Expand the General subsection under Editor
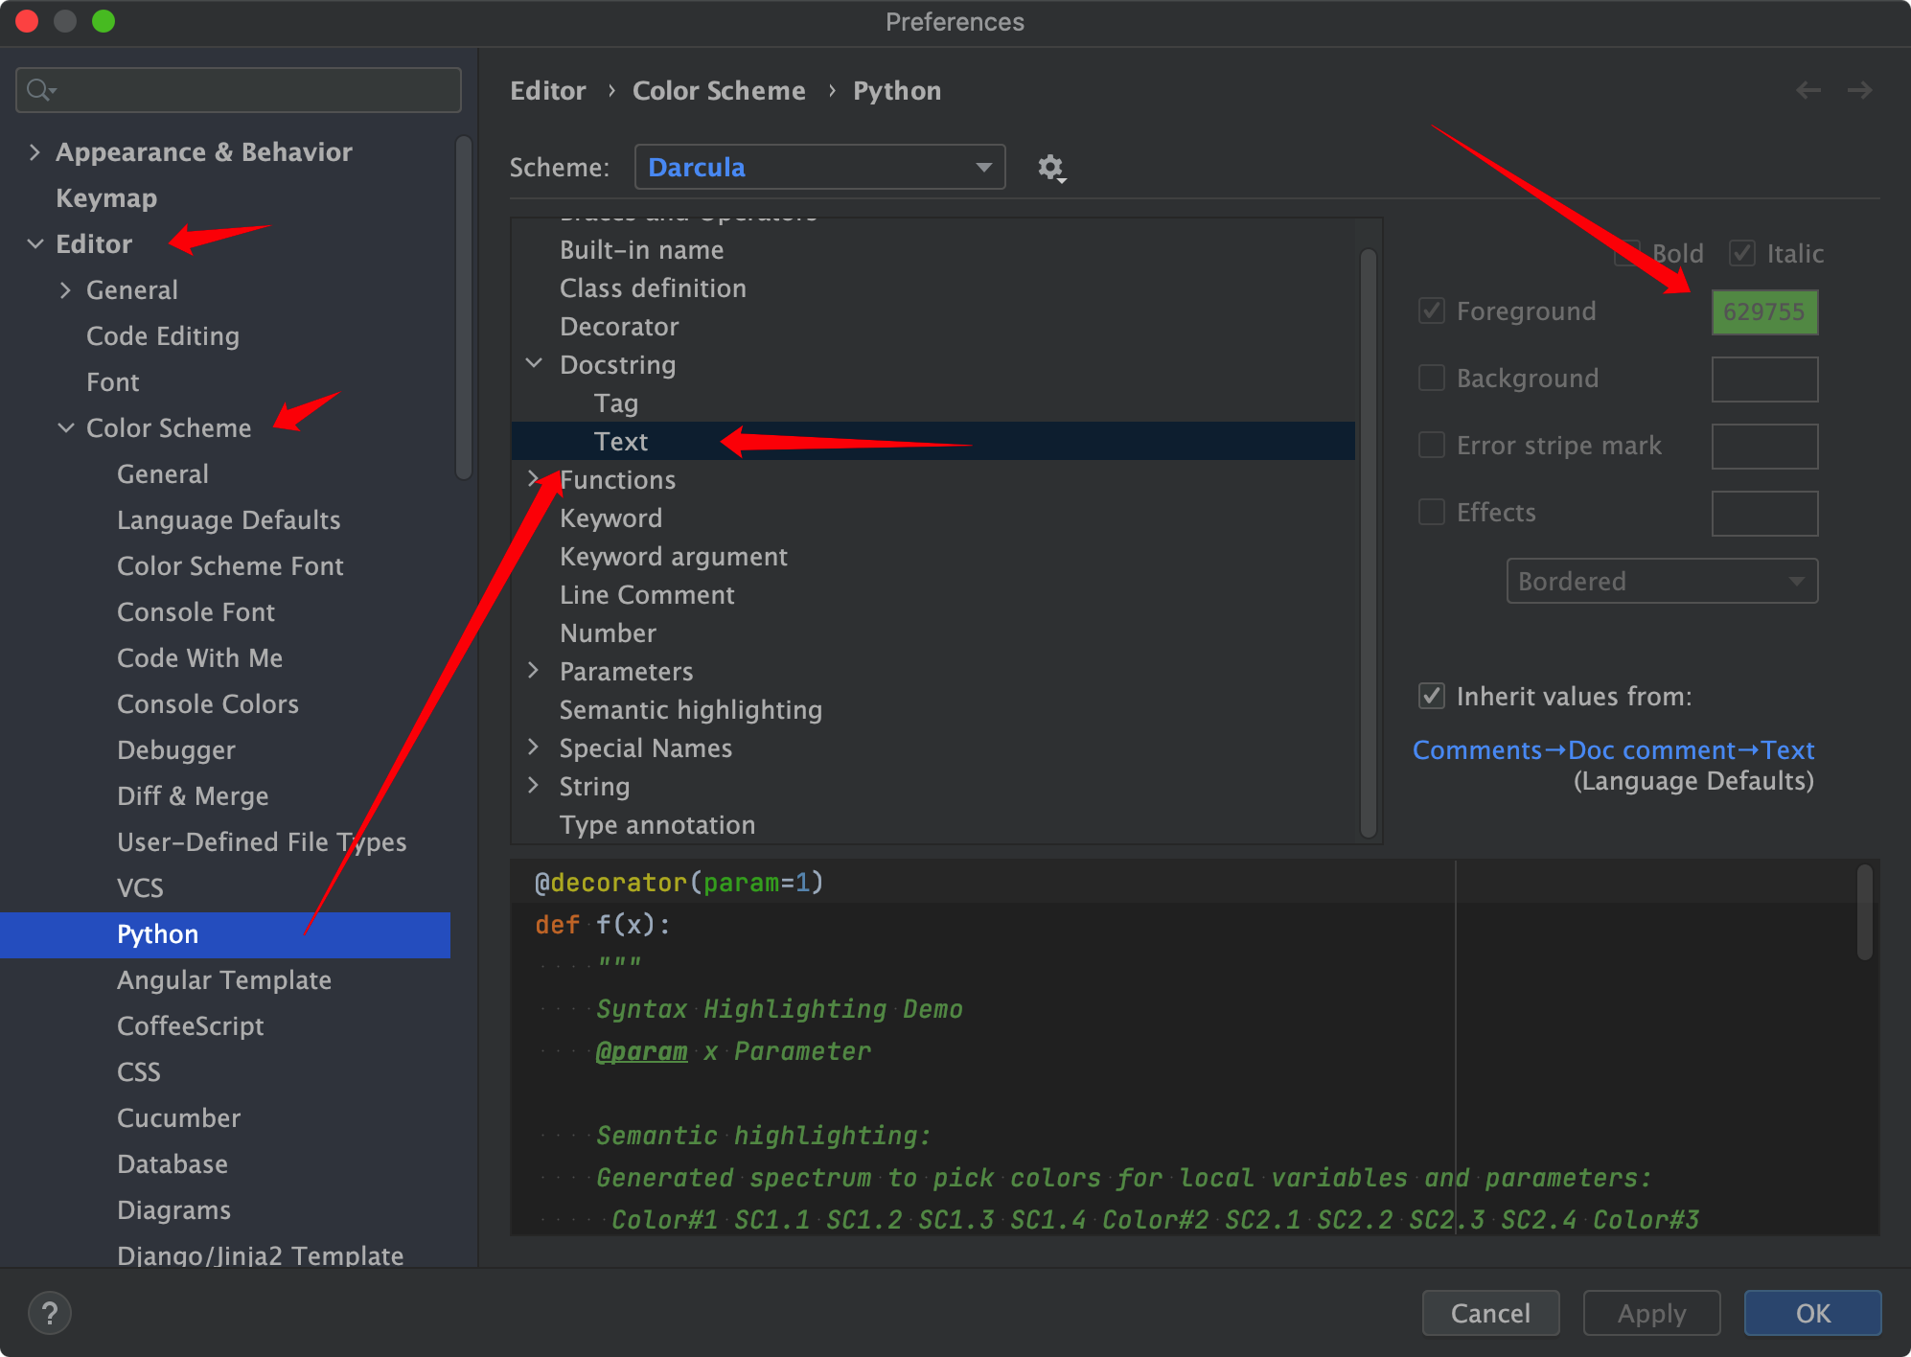This screenshot has height=1357, width=1911. pos(65,290)
